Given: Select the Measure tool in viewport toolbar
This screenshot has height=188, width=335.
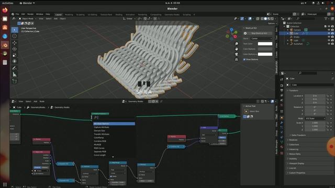Looking at the screenshot, I should (15, 74).
